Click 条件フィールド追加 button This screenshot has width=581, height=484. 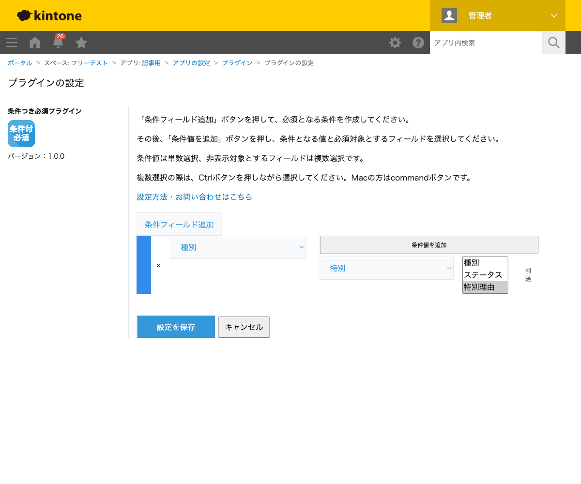coord(179,224)
